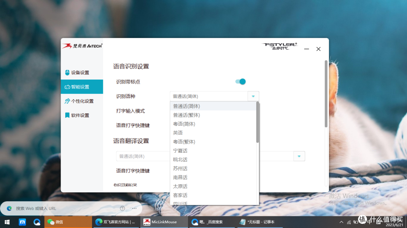
Task: Select the 智能设置 sidebar tab
Action: point(82,87)
